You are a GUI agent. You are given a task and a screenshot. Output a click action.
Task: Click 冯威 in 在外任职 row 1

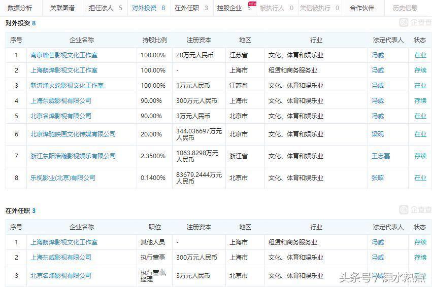pos(378,242)
